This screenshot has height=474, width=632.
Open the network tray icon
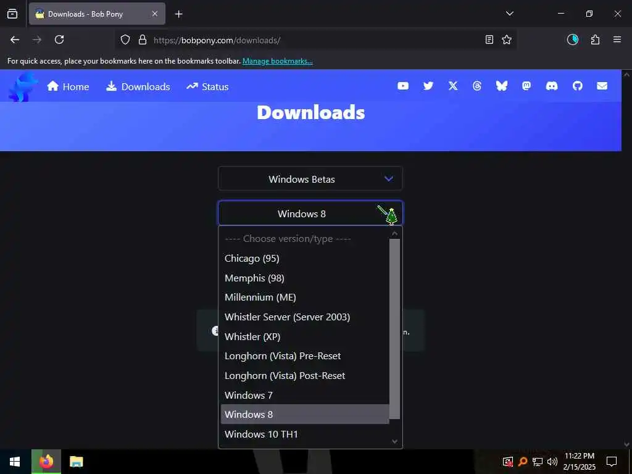tap(537, 462)
